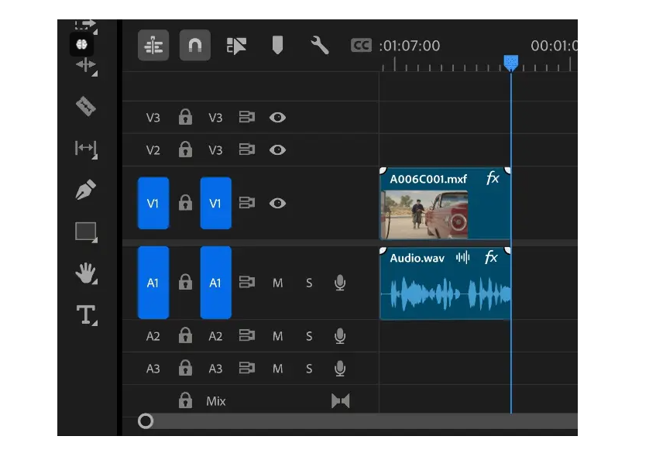Toggle sync lock on the V2 row
Image resolution: width=656 pixels, height=467 pixels.
point(247,149)
